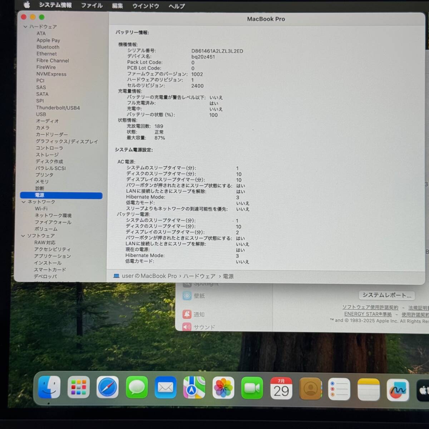Select インストール in the sidebar

48,263
